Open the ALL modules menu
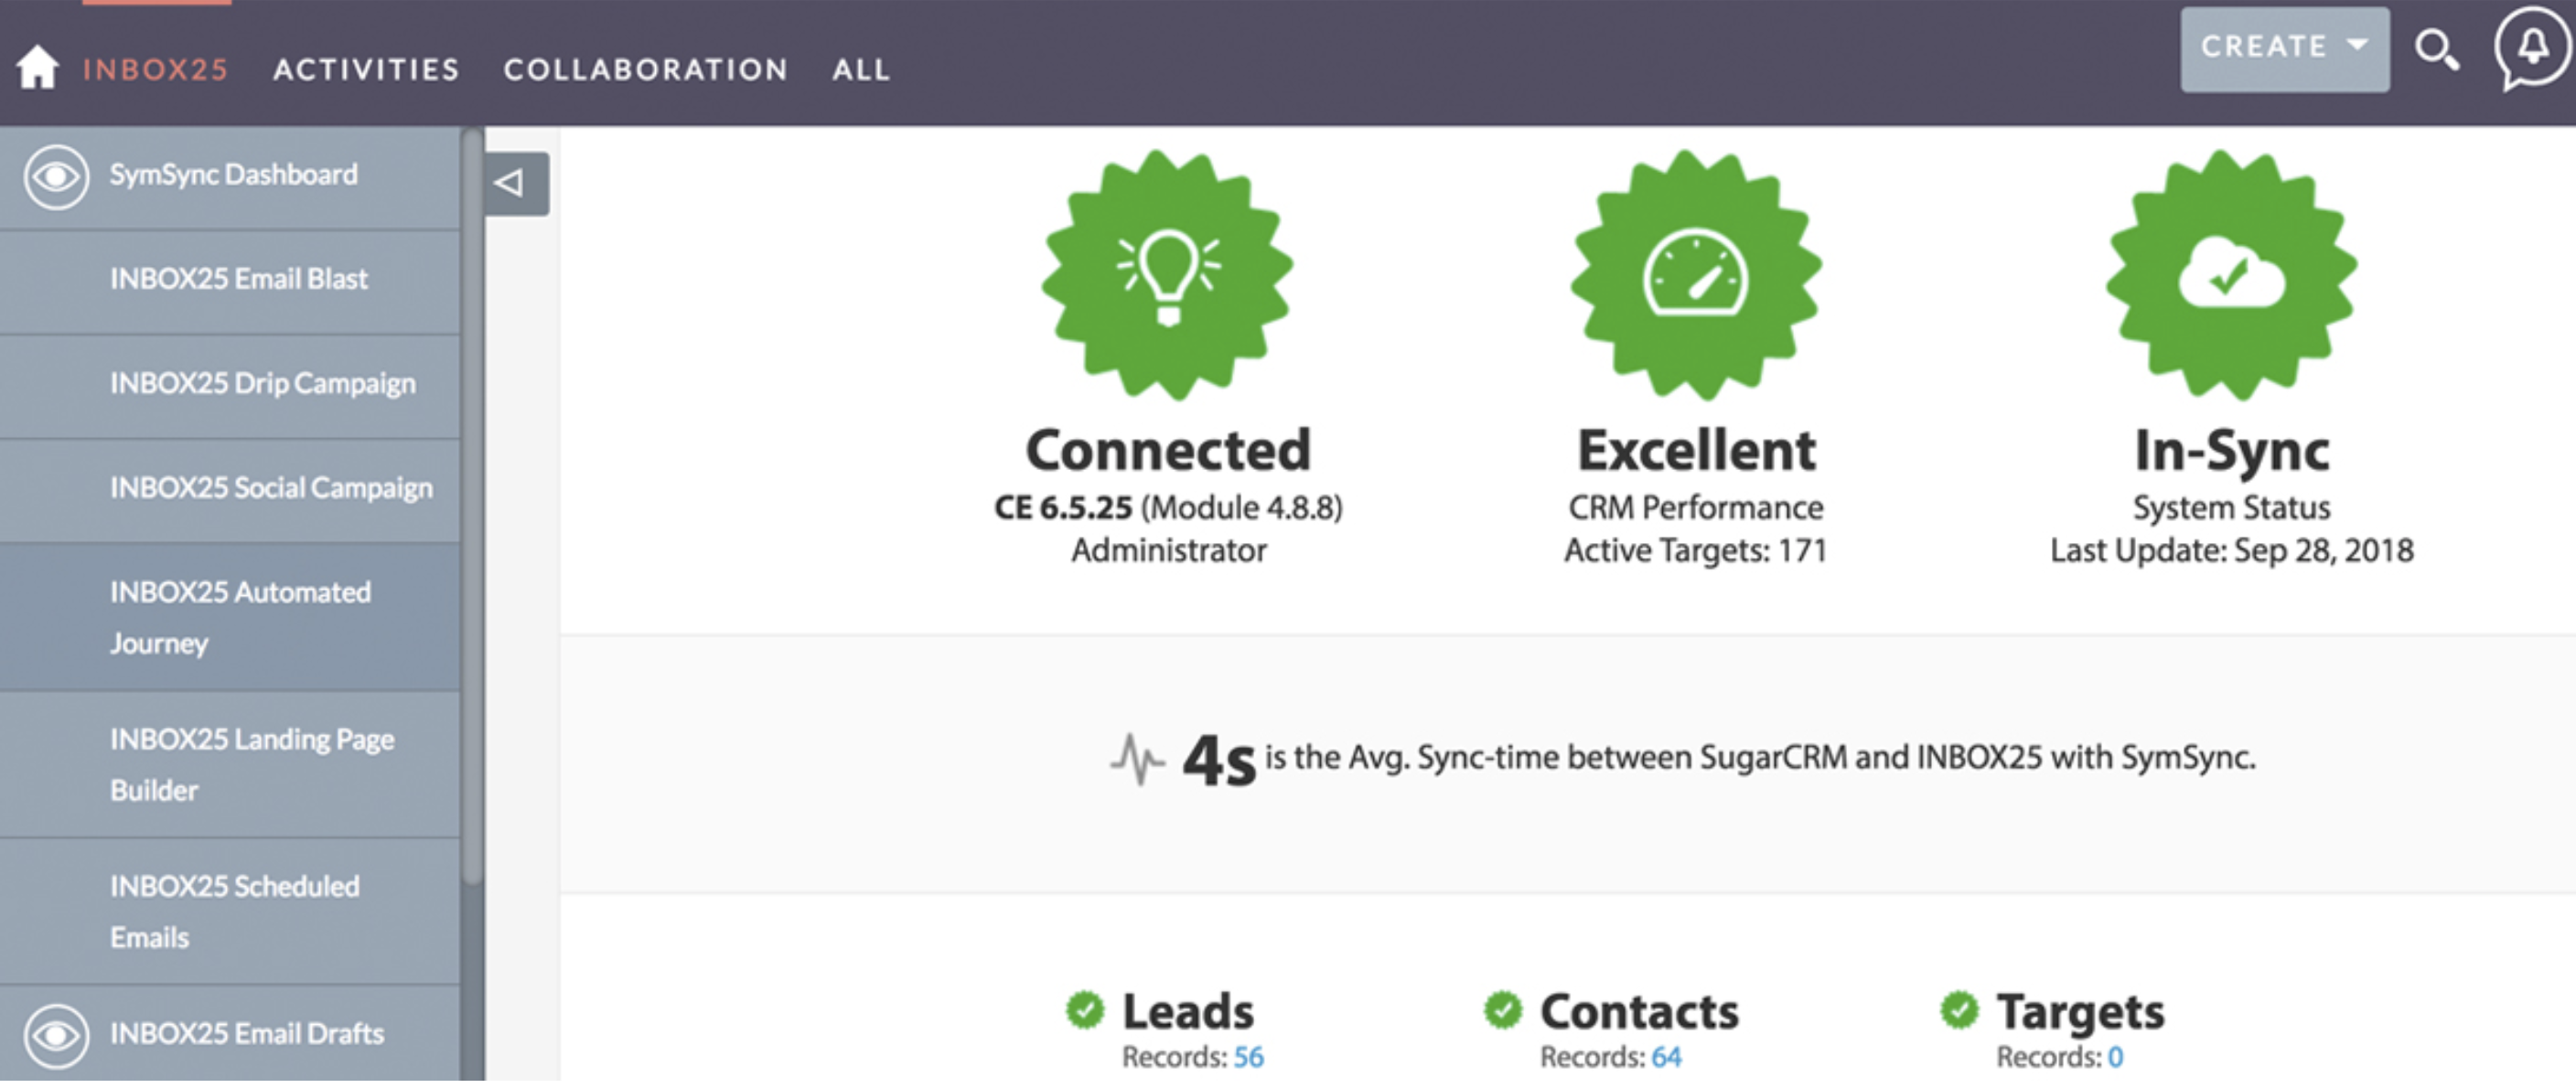The width and height of the screenshot is (2576, 1088). pos(860,69)
